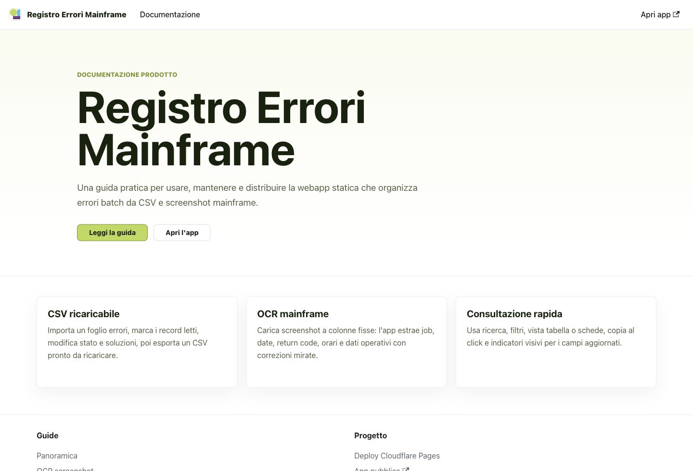Click the Guide footer heading
The image size is (693, 471).
click(x=47, y=435)
